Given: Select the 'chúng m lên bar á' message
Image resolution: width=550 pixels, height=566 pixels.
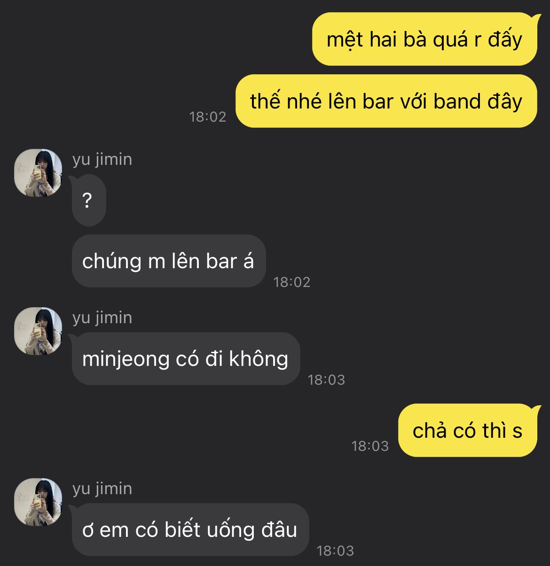Looking at the screenshot, I should [168, 261].
